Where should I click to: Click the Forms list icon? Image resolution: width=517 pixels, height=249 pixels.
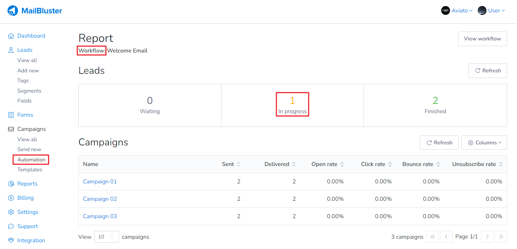coord(11,115)
